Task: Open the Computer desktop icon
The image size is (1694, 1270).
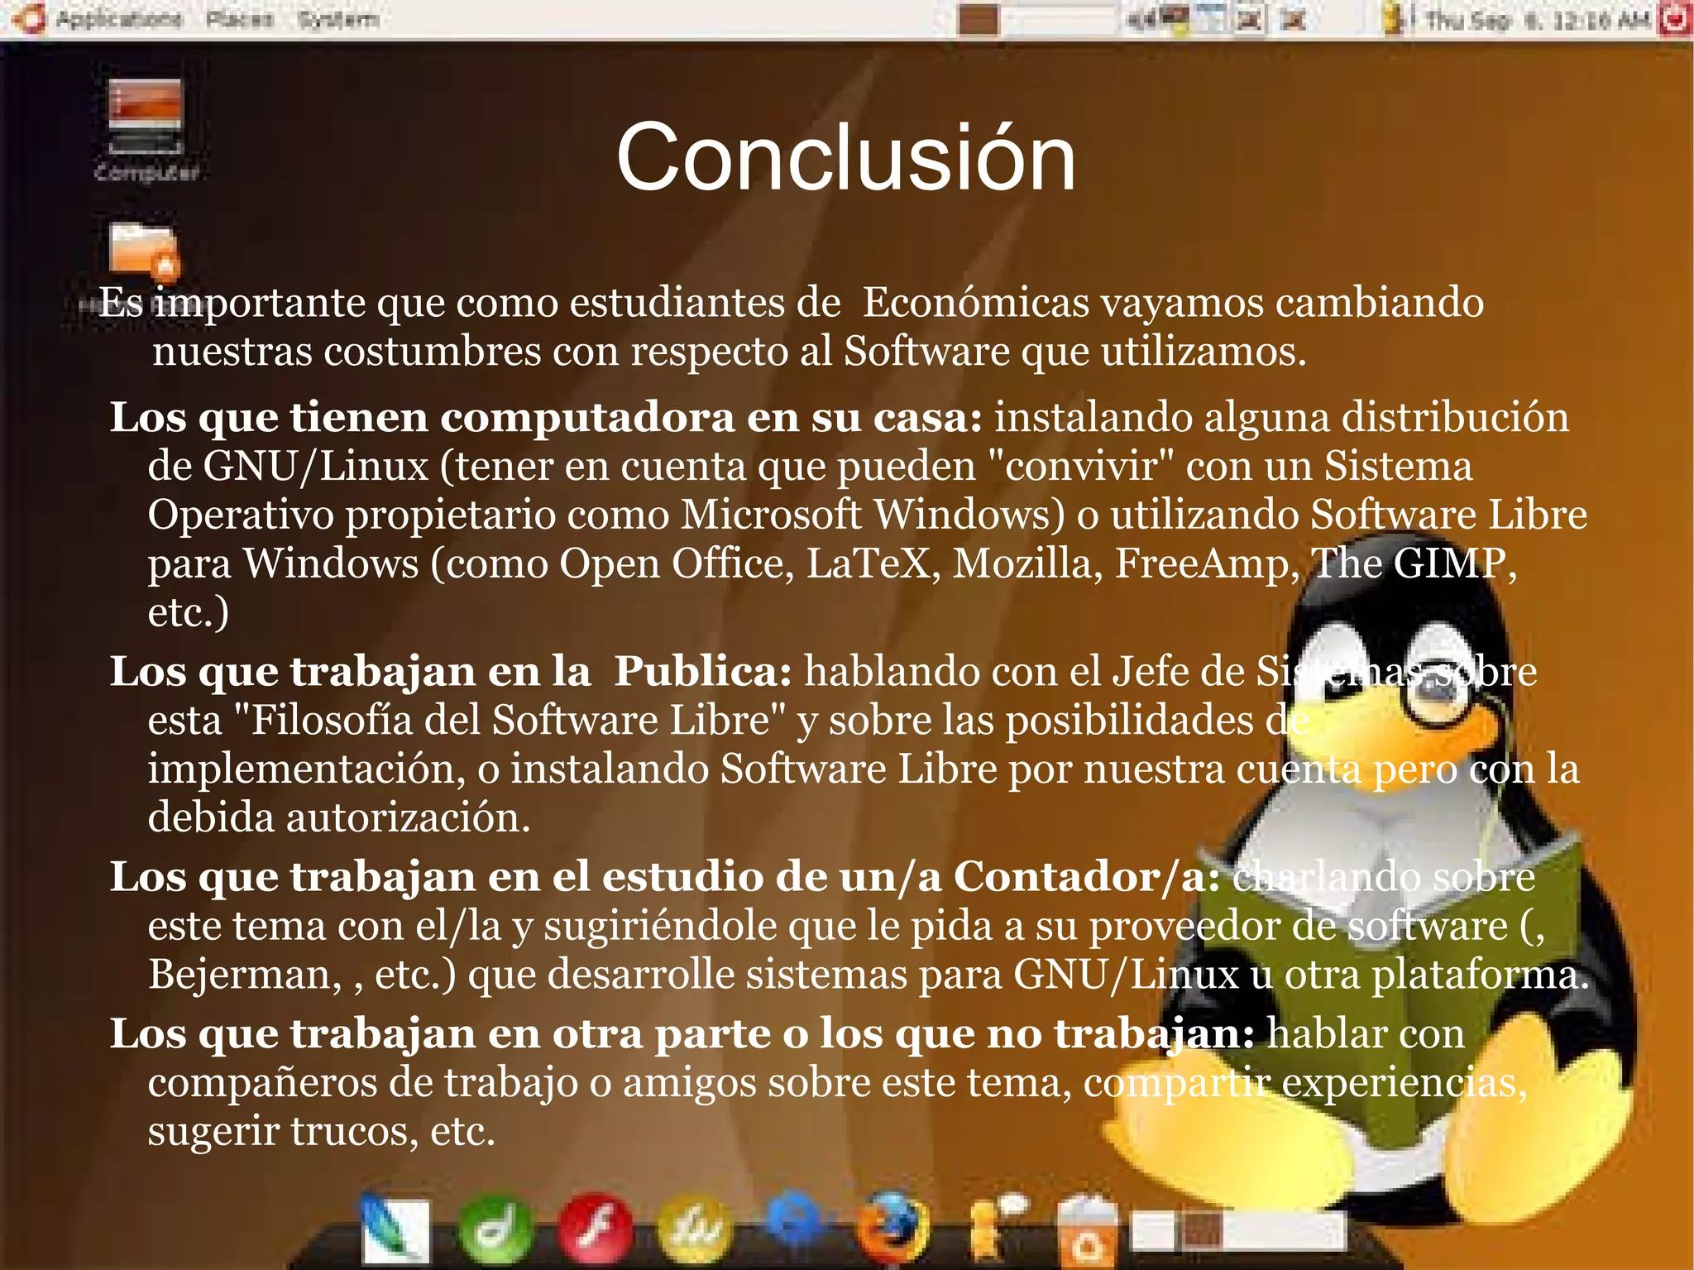Action: (x=146, y=129)
